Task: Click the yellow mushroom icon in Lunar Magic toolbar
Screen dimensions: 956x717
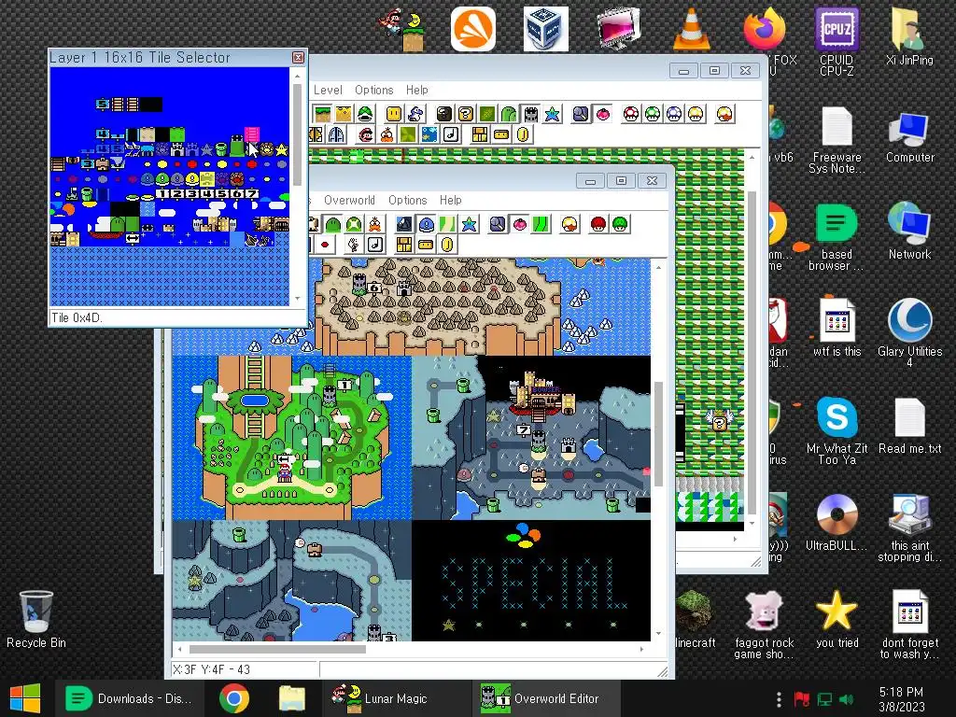Action: click(696, 114)
